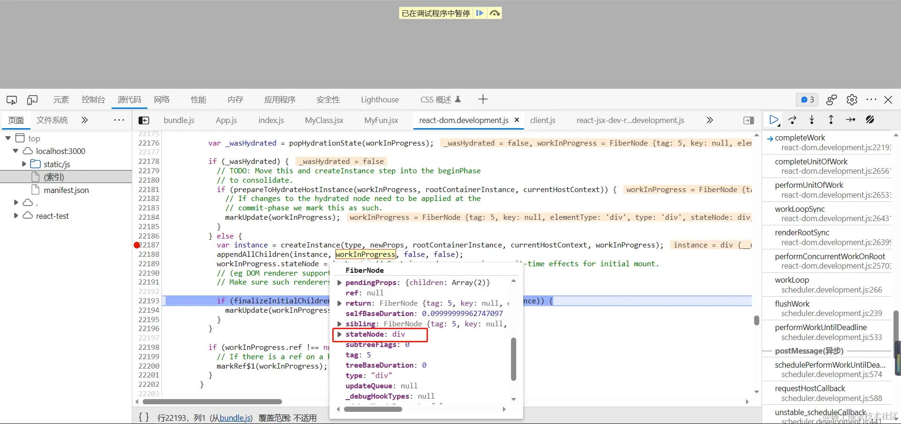Open the bundle.js source link
This screenshot has width=901, height=424.
pos(236,417)
